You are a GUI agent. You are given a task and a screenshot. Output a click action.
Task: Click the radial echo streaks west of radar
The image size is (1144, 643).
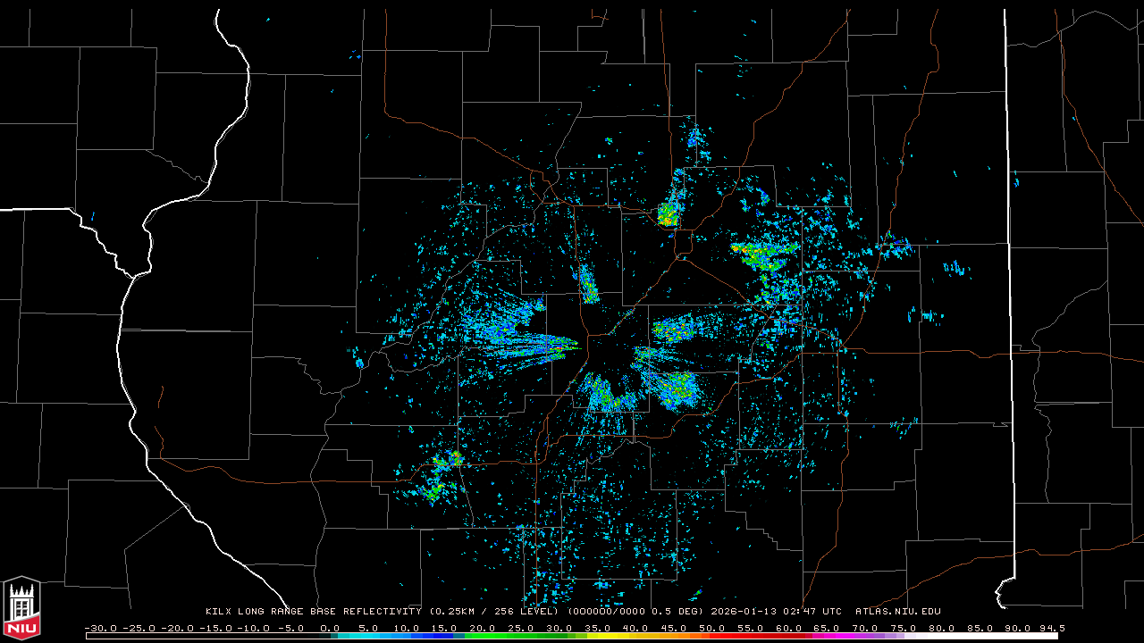(514, 339)
